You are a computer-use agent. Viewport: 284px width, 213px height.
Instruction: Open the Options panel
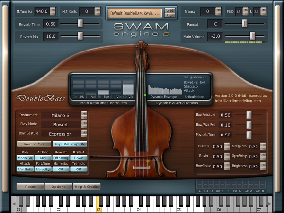[x=59, y=187]
